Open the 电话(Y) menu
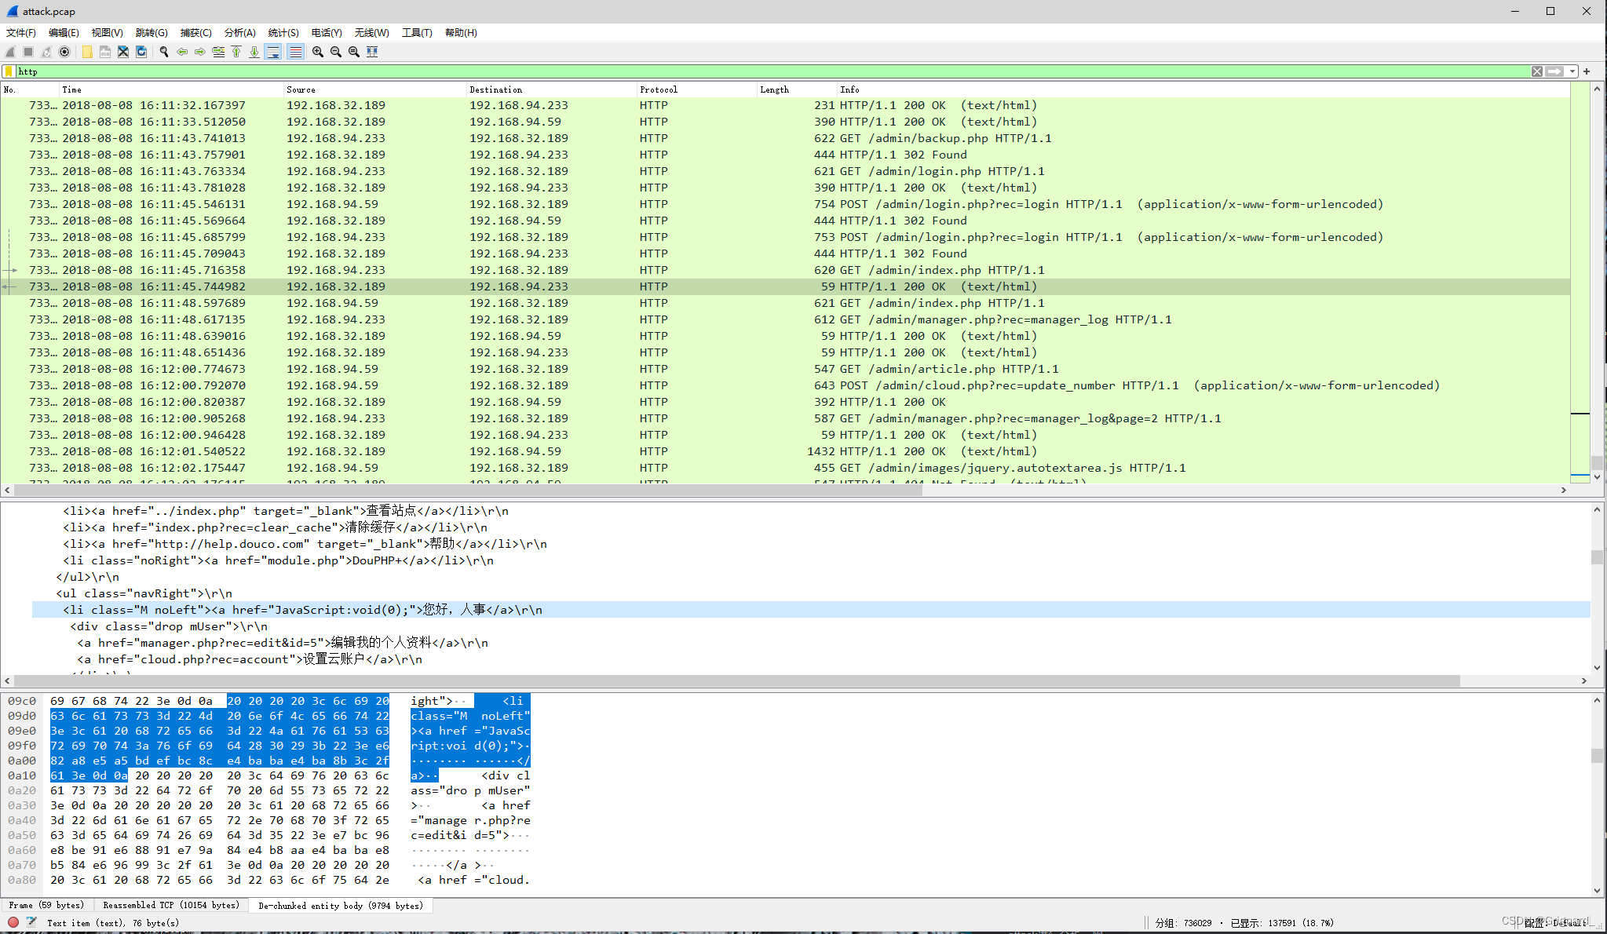The width and height of the screenshot is (1607, 934). 327,32
